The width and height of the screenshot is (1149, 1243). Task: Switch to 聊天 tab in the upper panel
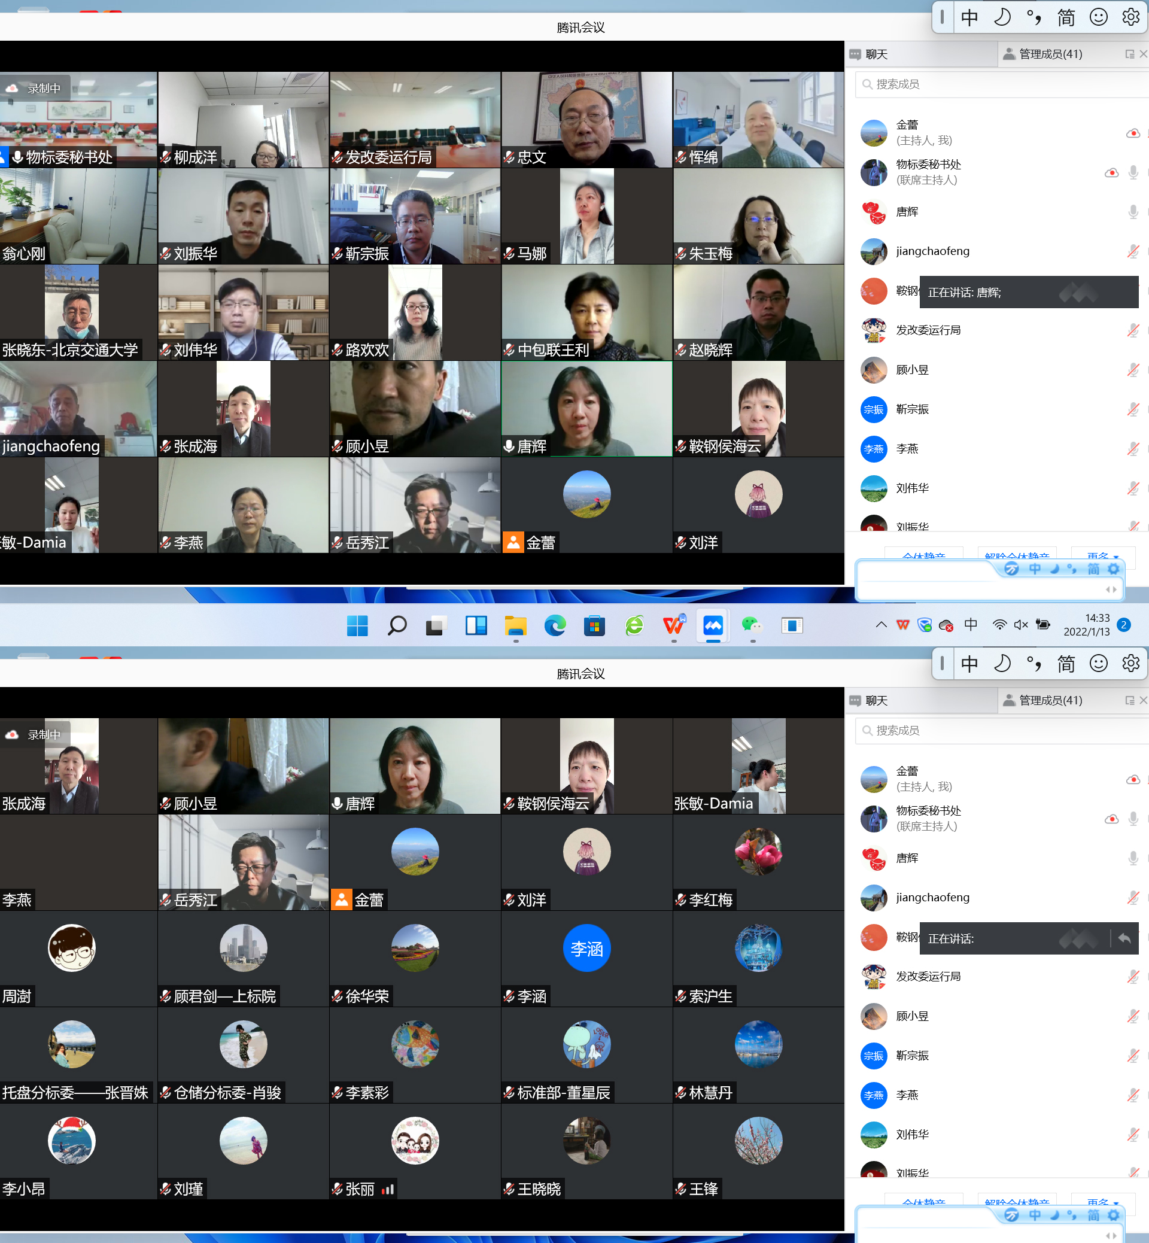877,54
